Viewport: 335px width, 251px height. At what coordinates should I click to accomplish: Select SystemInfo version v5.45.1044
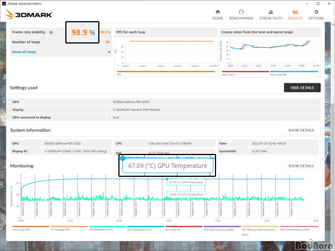click(x=259, y=151)
